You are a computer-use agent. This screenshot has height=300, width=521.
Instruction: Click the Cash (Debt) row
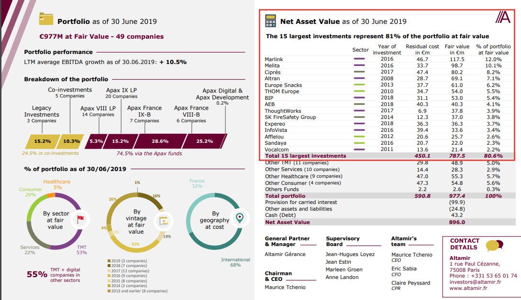tap(390, 215)
